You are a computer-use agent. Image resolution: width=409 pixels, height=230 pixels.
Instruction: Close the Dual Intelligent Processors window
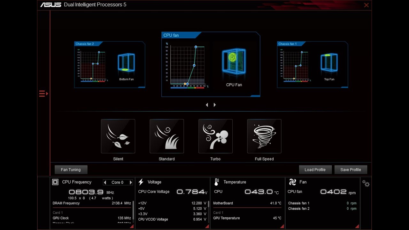(366, 5)
